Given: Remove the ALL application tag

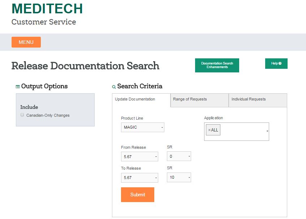Looking at the screenshot, I should [x=209, y=130].
